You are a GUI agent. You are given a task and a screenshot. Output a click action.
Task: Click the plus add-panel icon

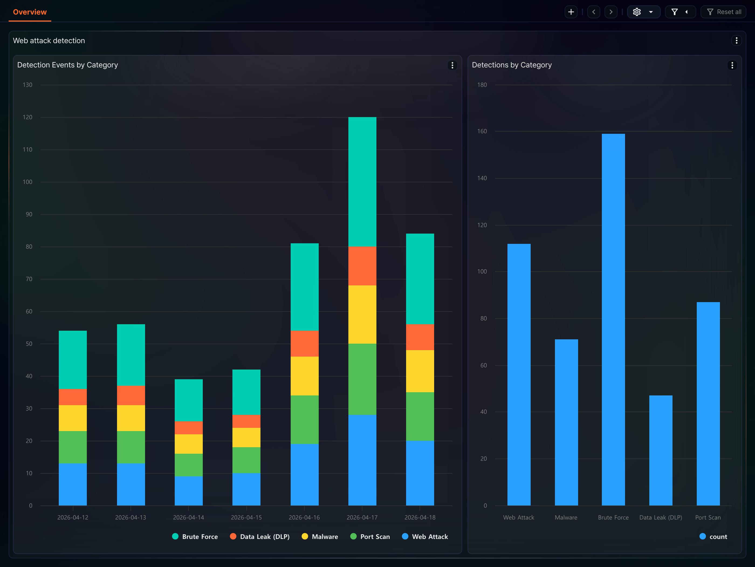point(571,12)
